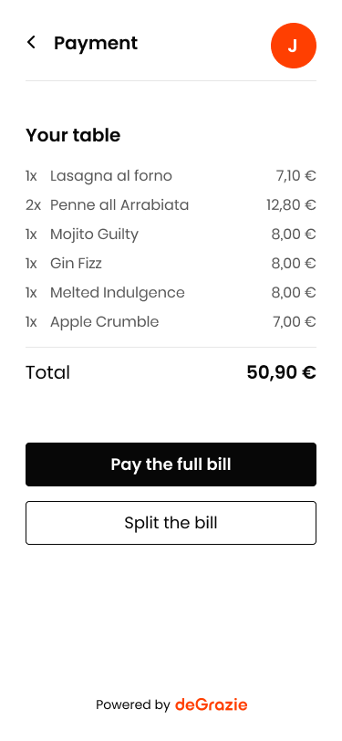This screenshot has height=741, width=342.
Task: Click the Pay the full bill button
Action: tap(171, 464)
